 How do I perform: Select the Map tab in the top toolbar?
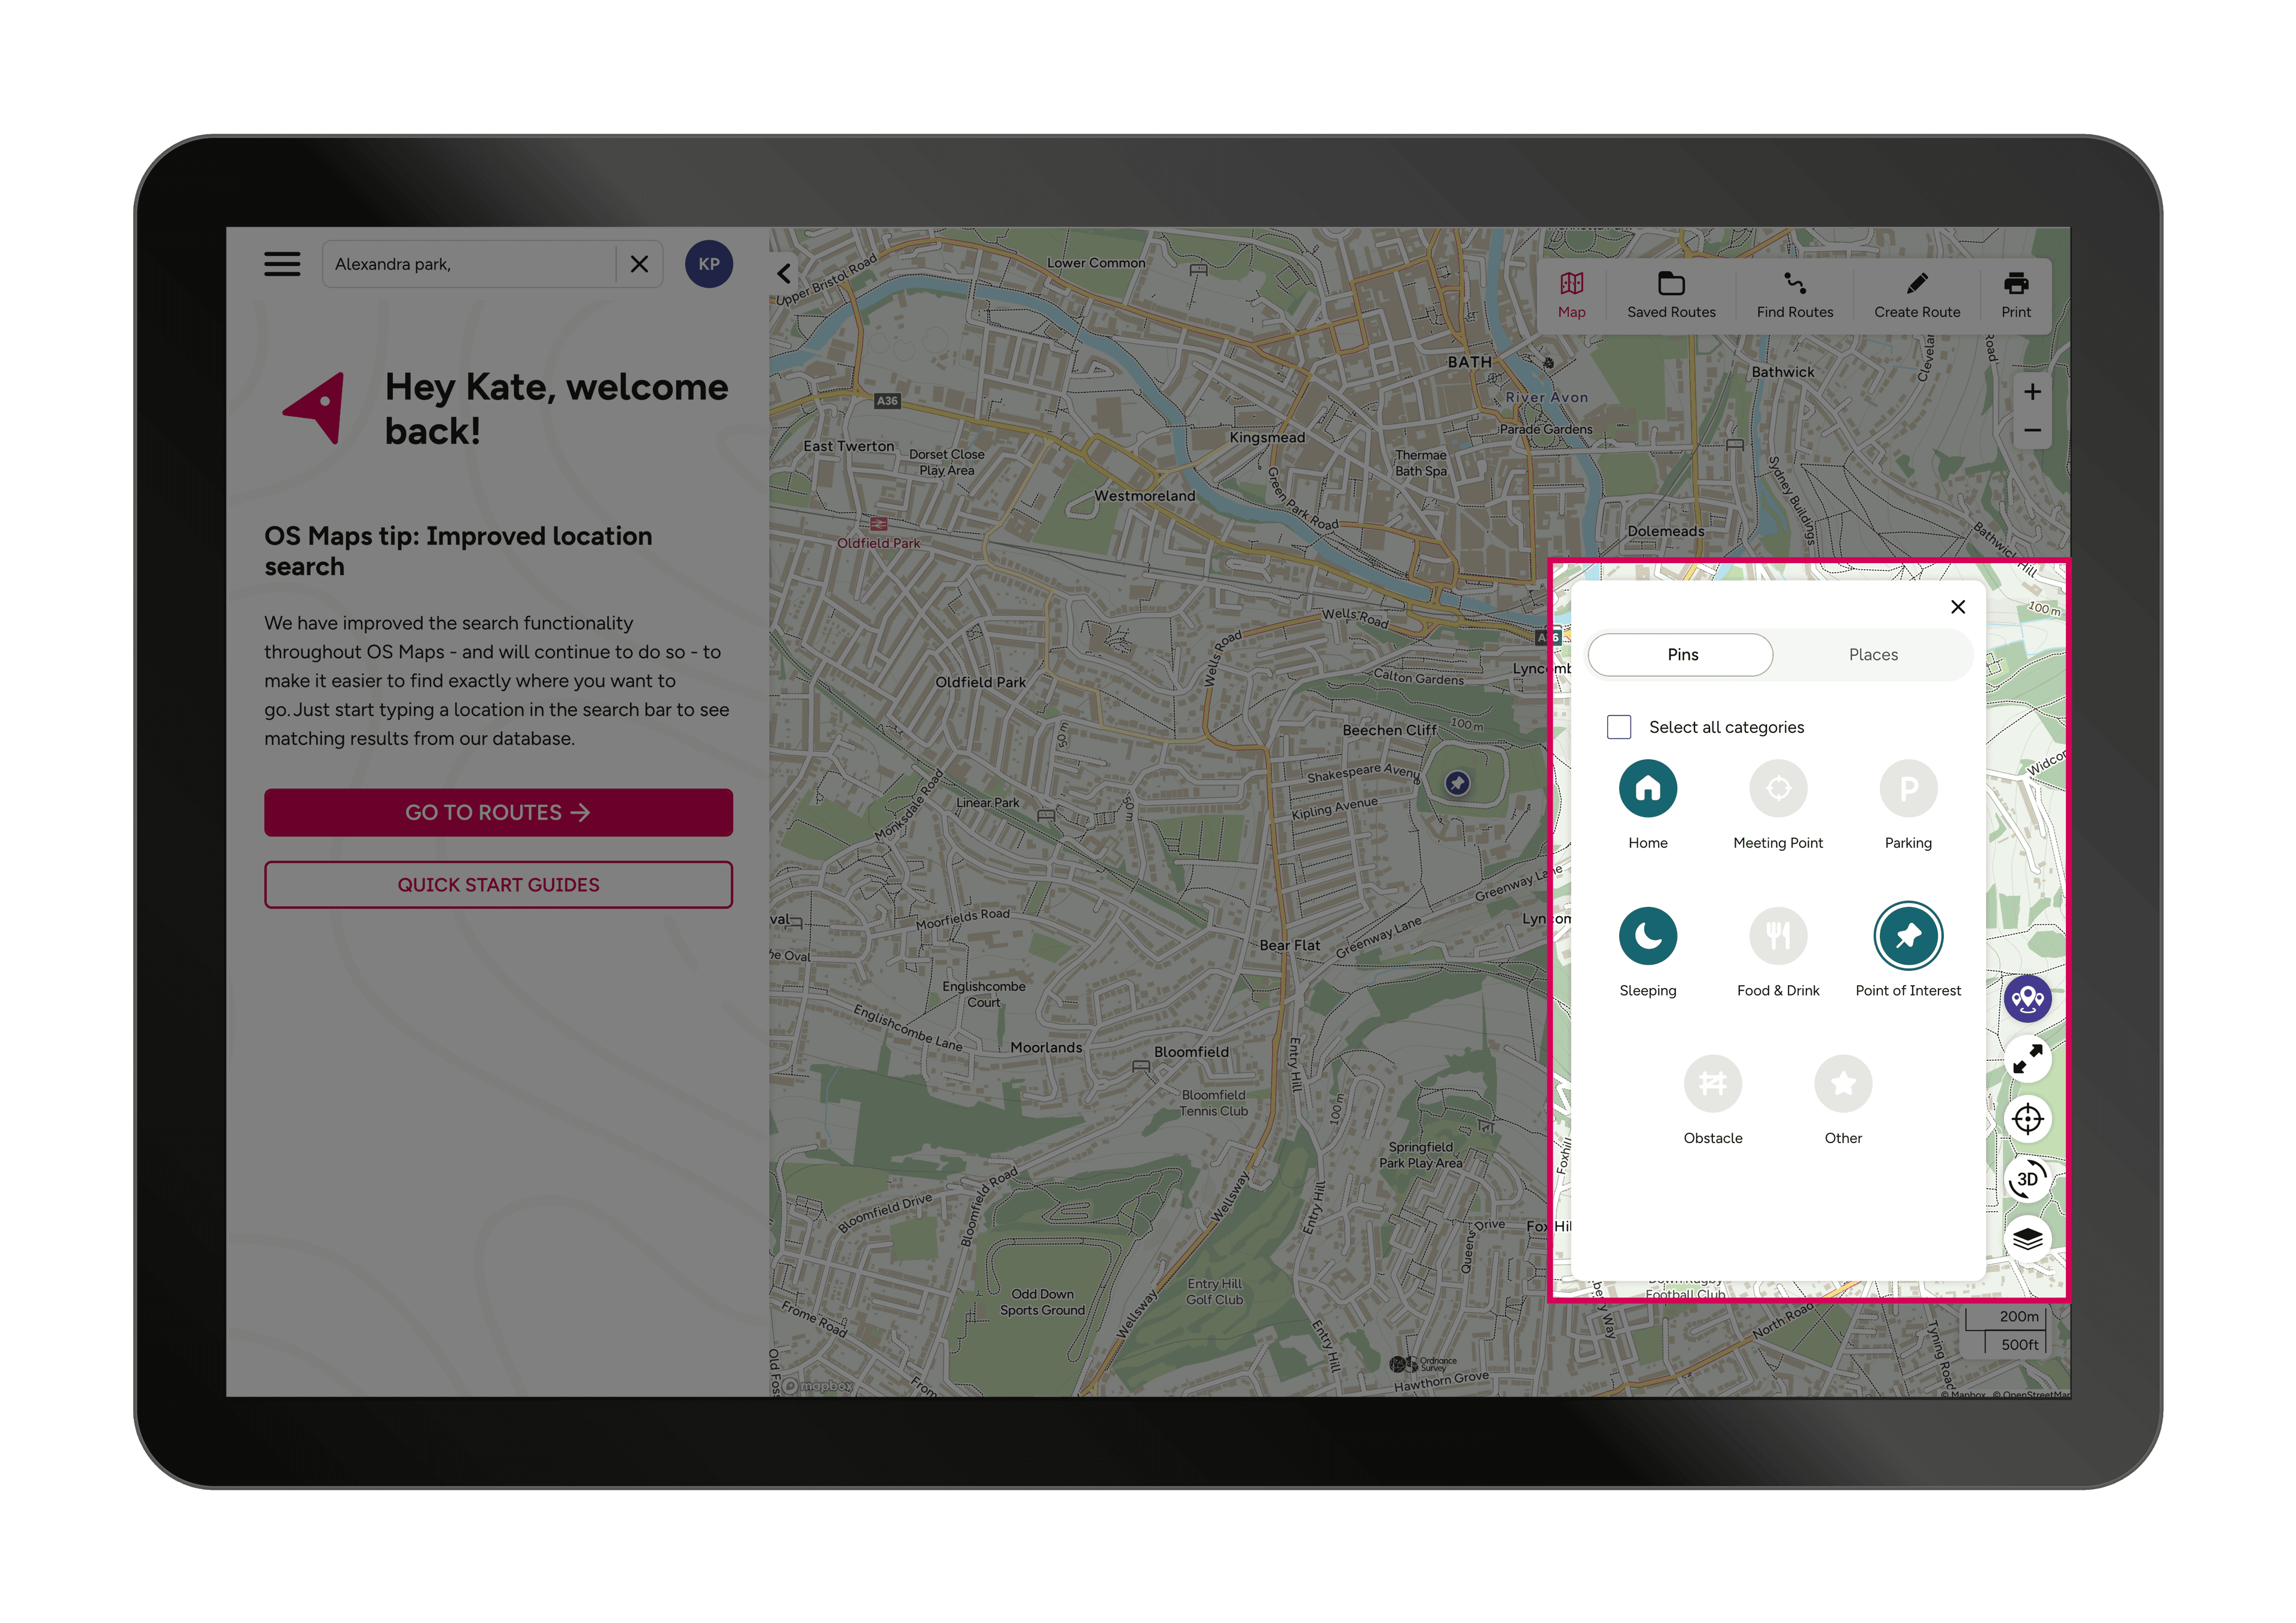pyautogui.click(x=1571, y=293)
